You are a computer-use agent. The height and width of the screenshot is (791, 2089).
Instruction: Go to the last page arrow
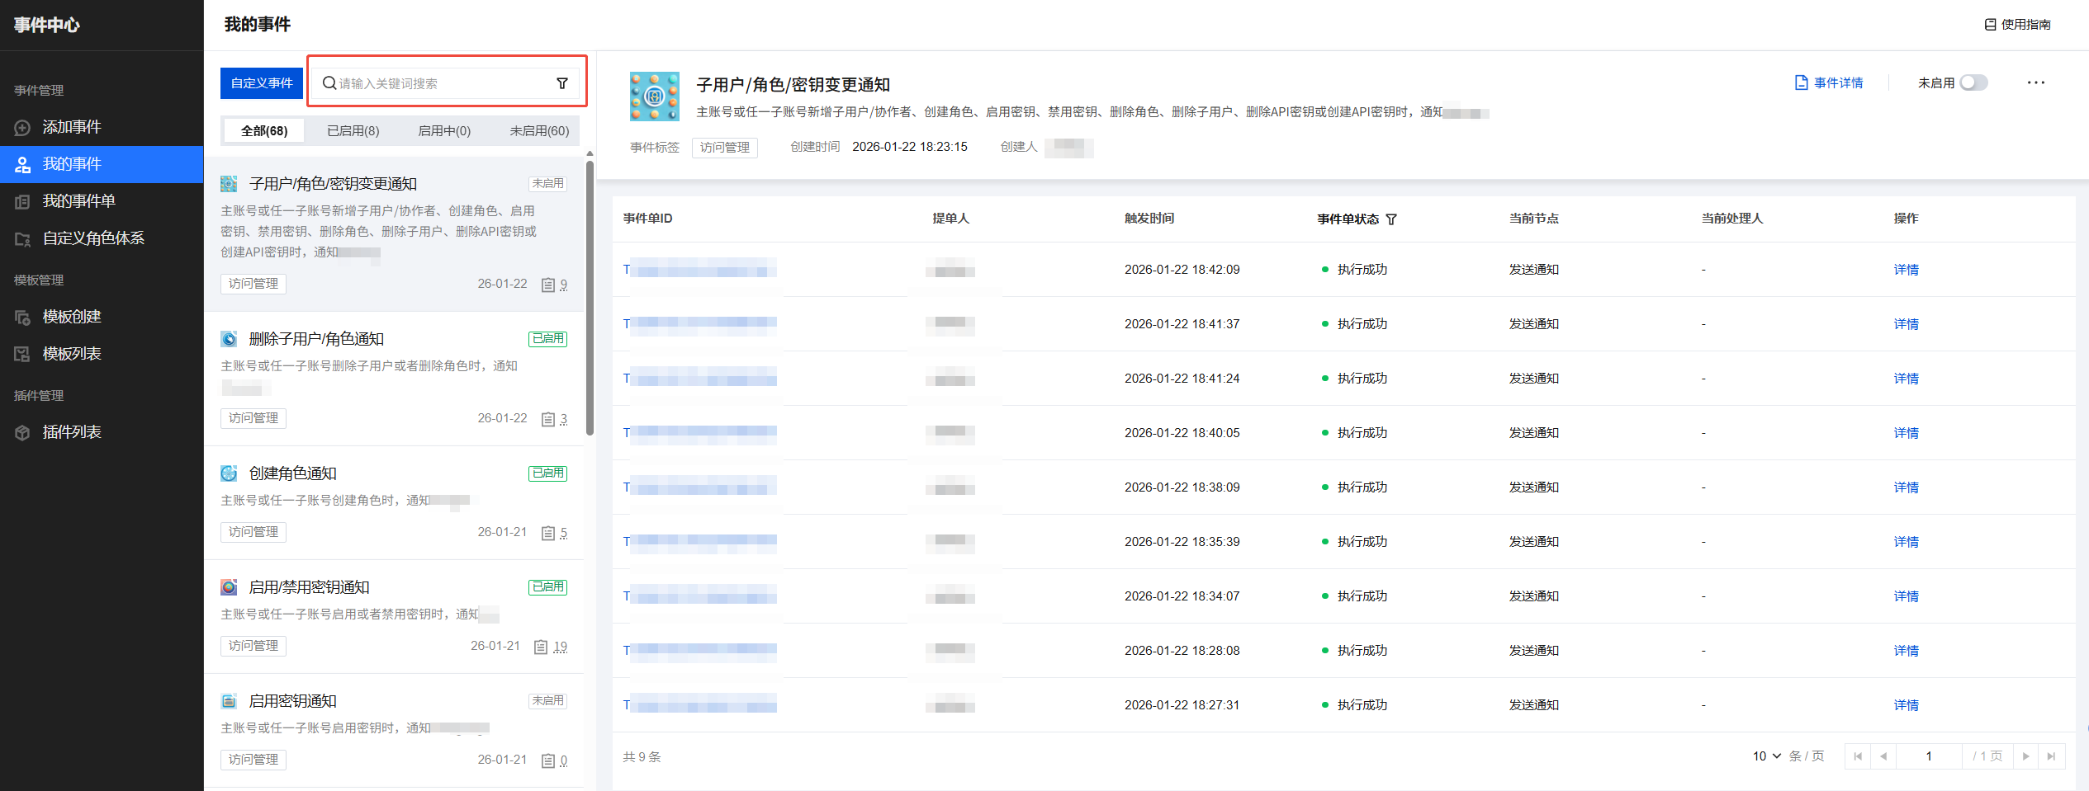pyautogui.click(x=2051, y=756)
